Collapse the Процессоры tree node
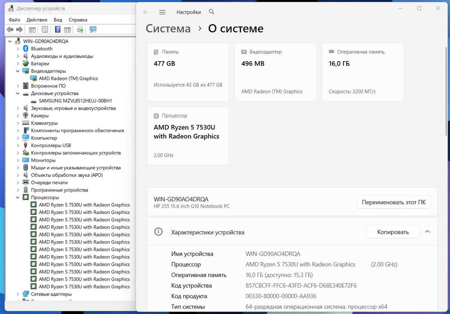 click(18, 197)
